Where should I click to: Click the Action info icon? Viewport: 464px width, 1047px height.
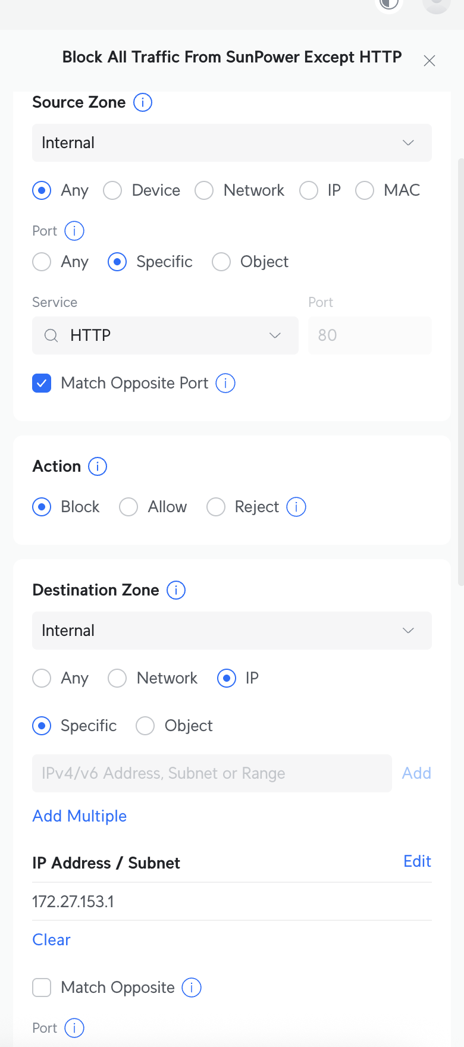point(98,466)
